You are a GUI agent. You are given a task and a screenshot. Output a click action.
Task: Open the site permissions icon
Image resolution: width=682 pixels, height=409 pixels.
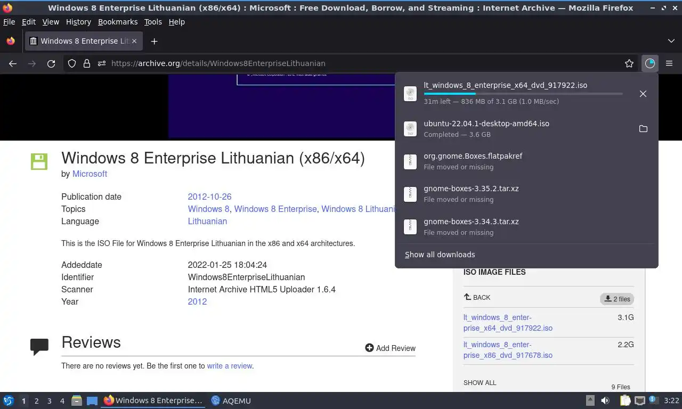click(102, 63)
